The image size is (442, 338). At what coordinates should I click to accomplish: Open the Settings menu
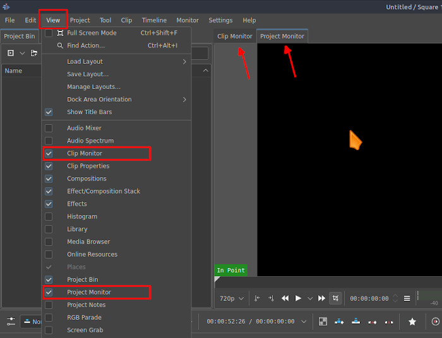click(x=220, y=20)
